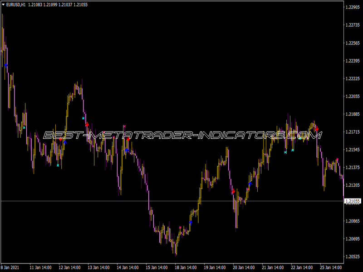Click the high price value 1.21099 in the header
The width and height of the screenshot is (363, 272).
tap(50, 5)
